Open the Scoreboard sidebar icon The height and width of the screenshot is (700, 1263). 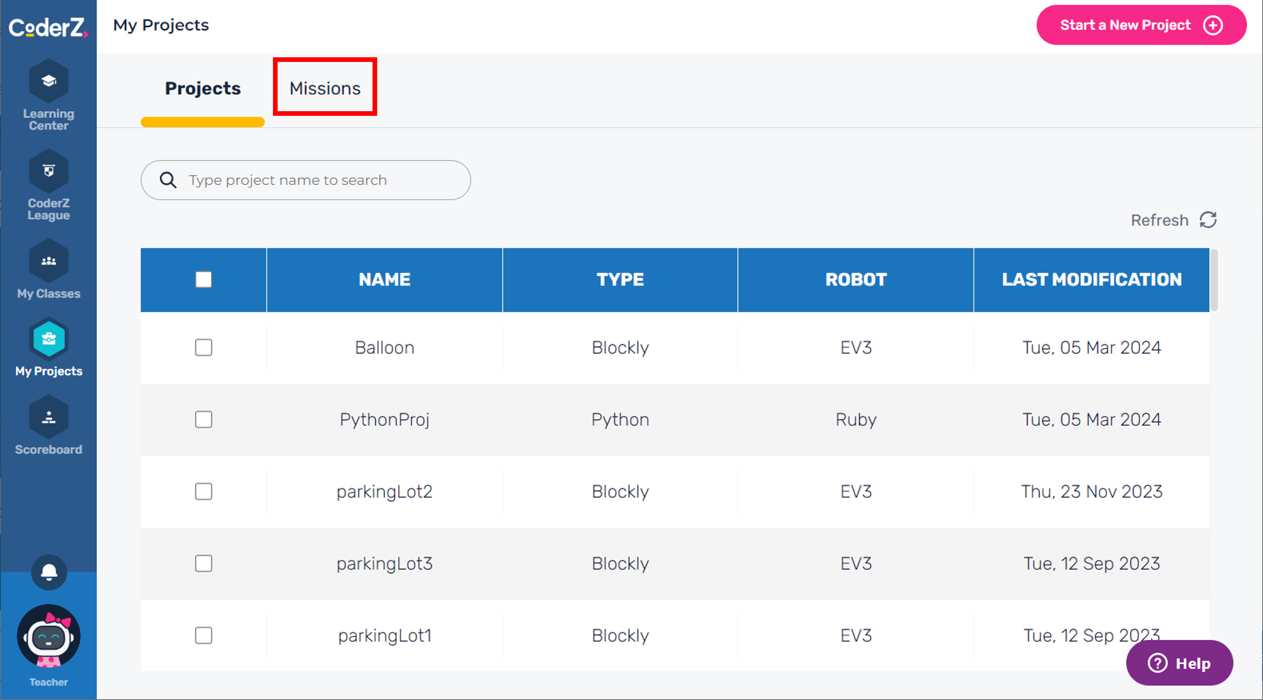pos(49,417)
